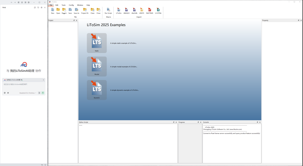This screenshot has width=303, height=166.
Task: Click into the Python Script prompt area
Action: coord(128,143)
